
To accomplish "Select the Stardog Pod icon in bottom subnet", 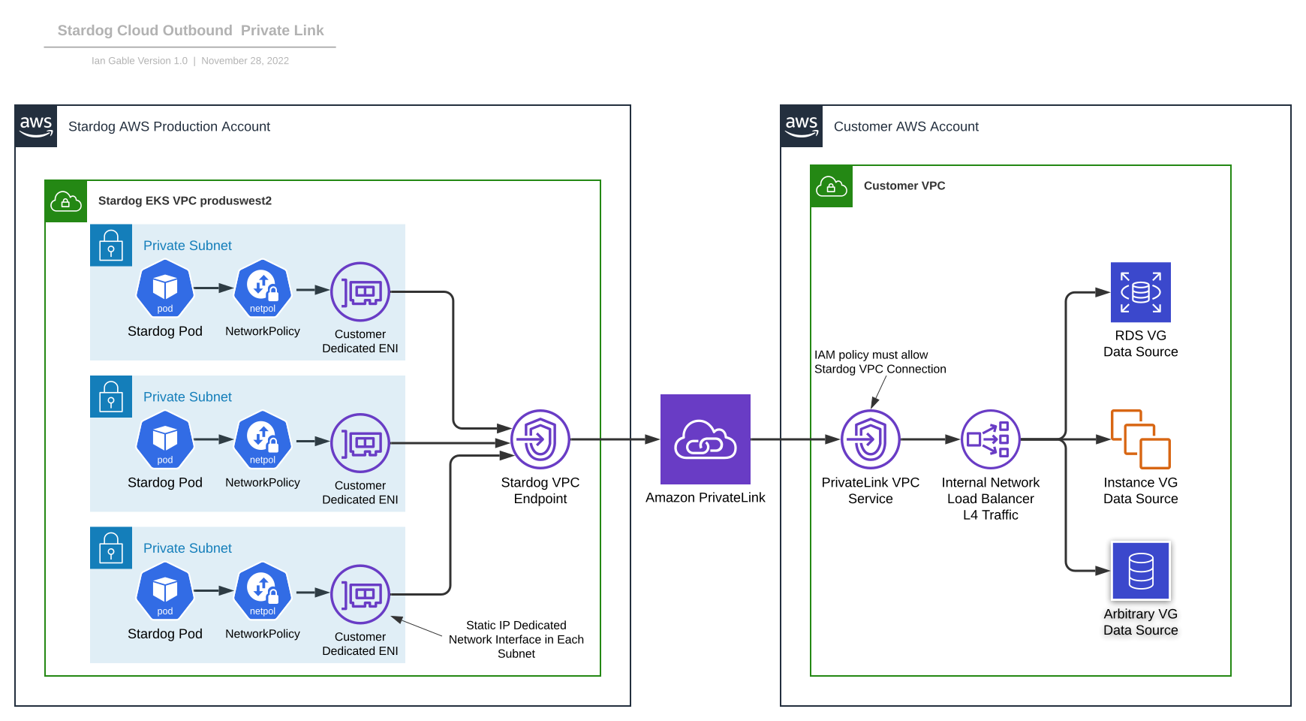I will [165, 591].
